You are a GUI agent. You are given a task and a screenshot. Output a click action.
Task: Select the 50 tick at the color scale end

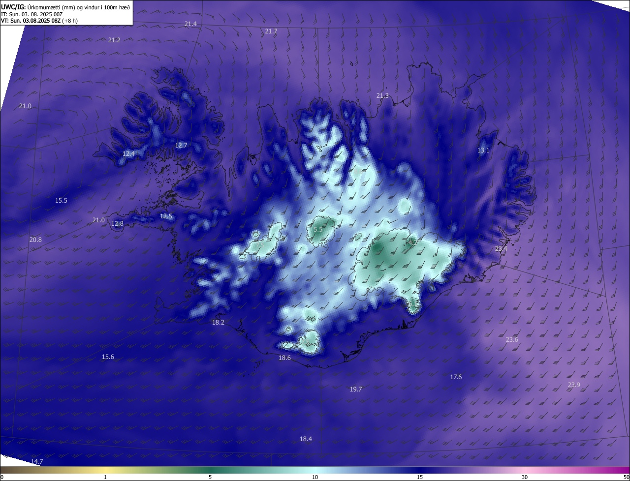[626, 477]
